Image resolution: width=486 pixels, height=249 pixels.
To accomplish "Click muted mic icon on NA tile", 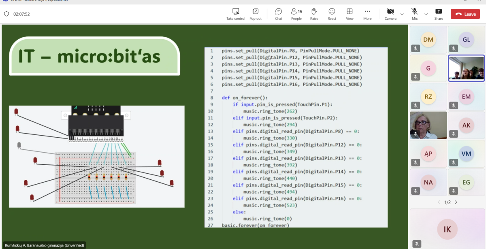I will [x=415, y=191].
